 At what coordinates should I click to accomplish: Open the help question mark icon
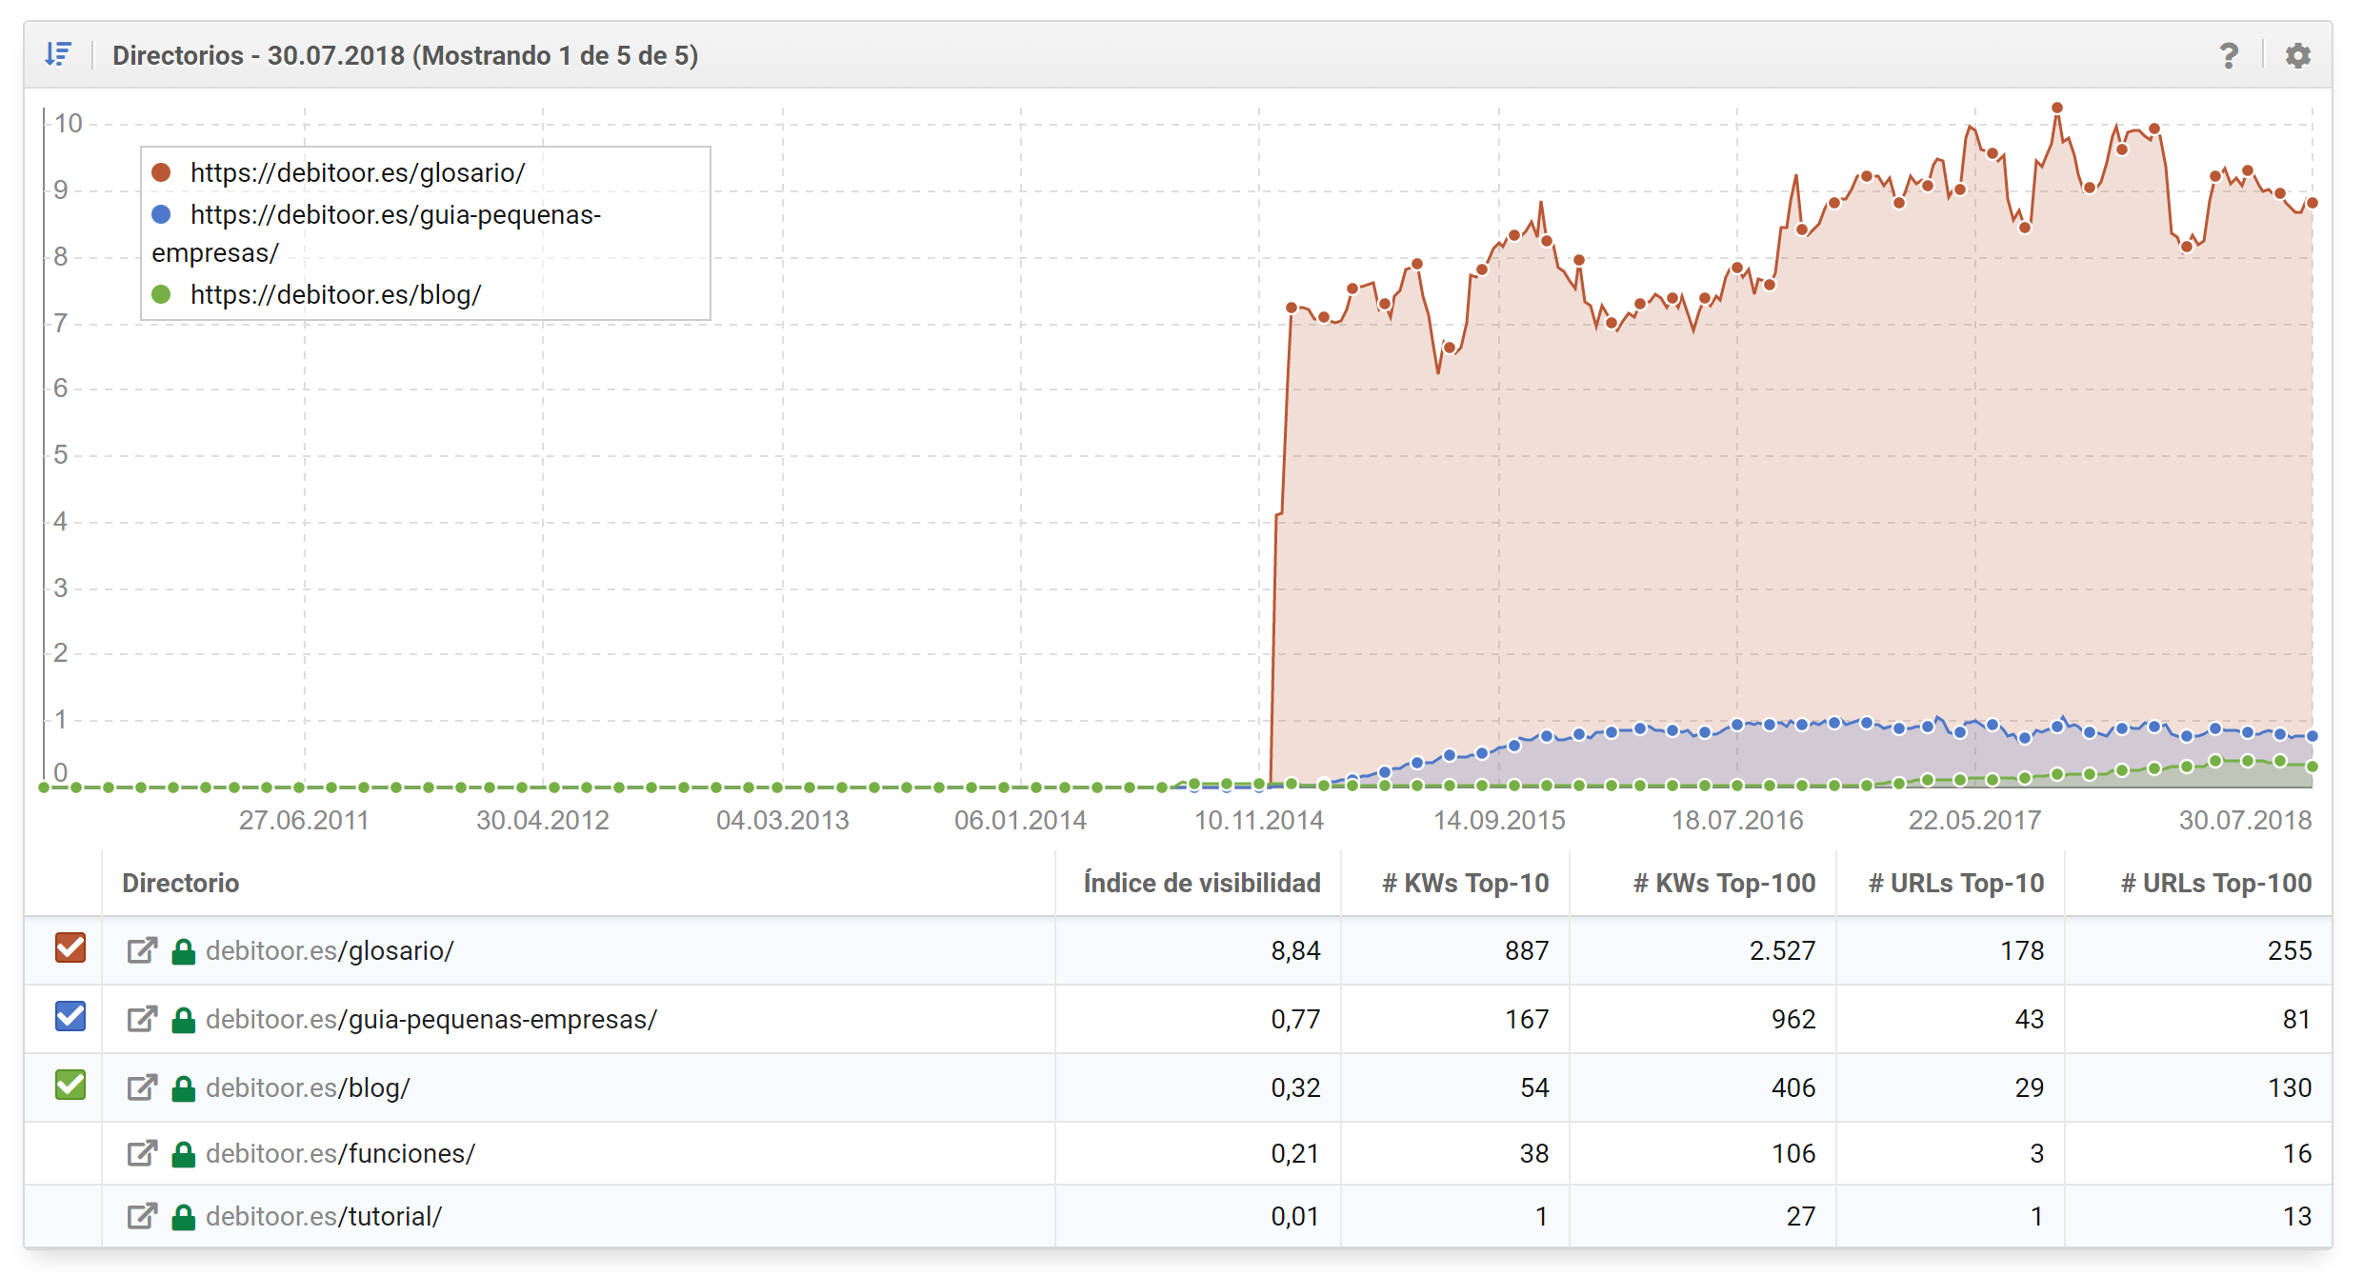[2229, 56]
